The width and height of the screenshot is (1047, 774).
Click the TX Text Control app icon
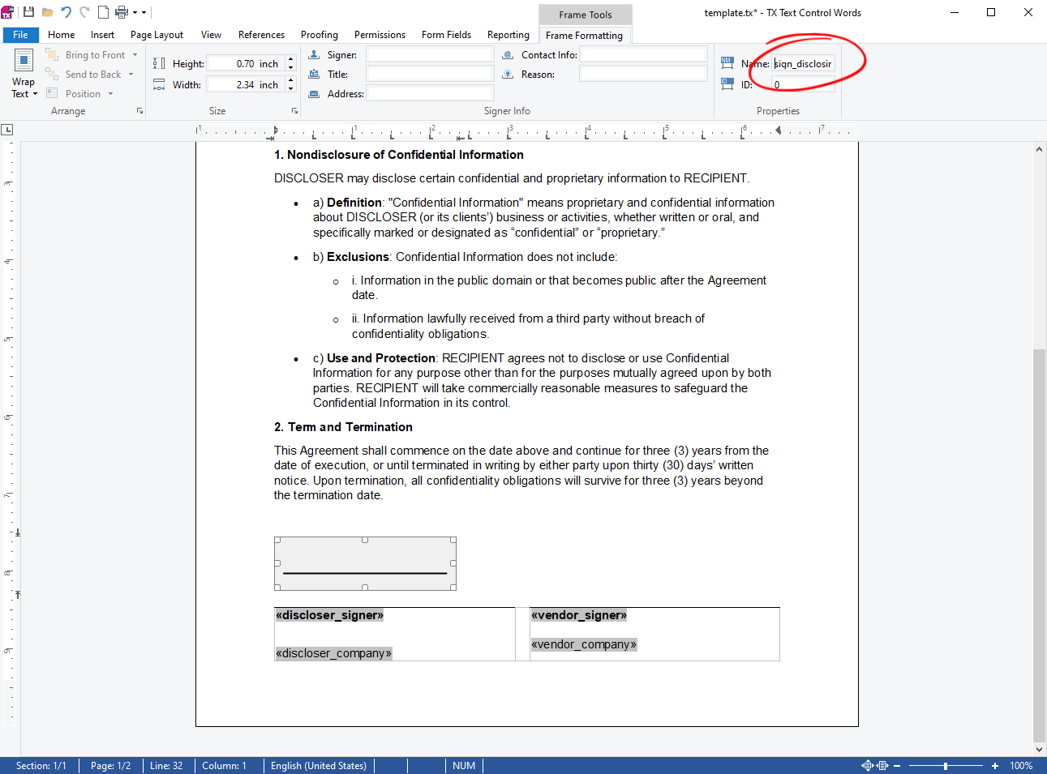7,12
